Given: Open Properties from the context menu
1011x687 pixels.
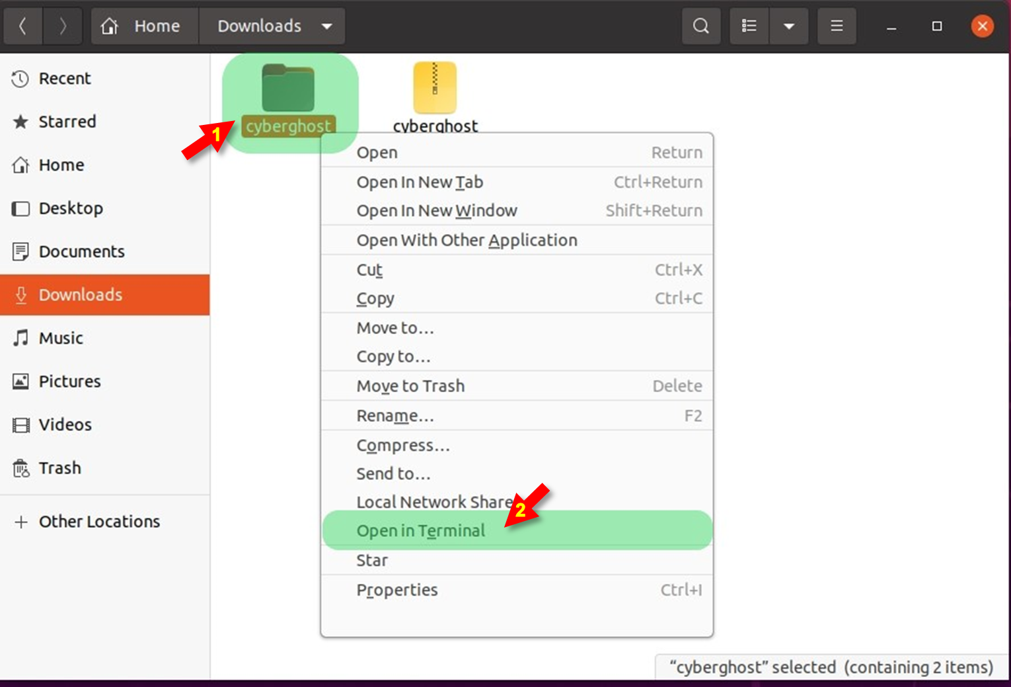Looking at the screenshot, I should 517,590.
